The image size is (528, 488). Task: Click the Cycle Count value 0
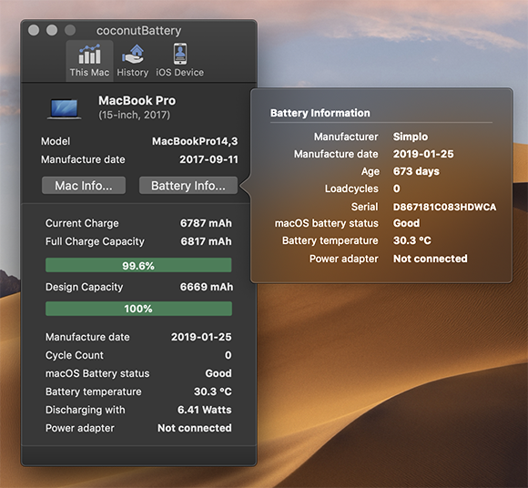pyautogui.click(x=228, y=355)
